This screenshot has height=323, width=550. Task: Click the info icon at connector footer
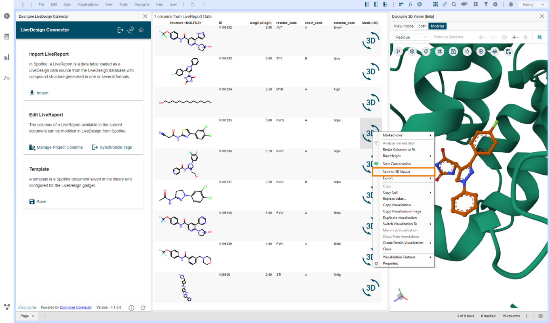(x=131, y=308)
